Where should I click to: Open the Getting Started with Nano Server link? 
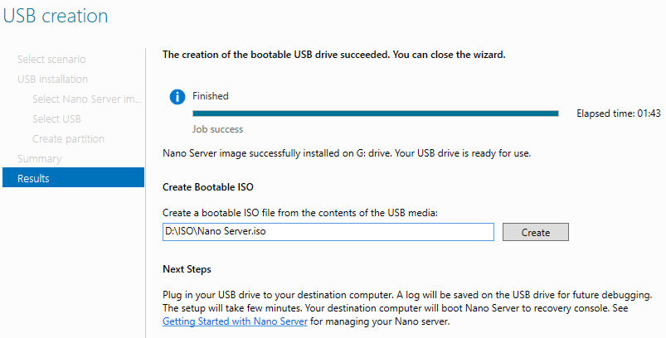(235, 321)
